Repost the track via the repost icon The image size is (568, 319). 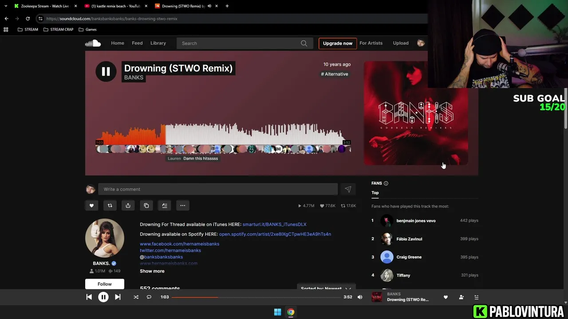110,206
